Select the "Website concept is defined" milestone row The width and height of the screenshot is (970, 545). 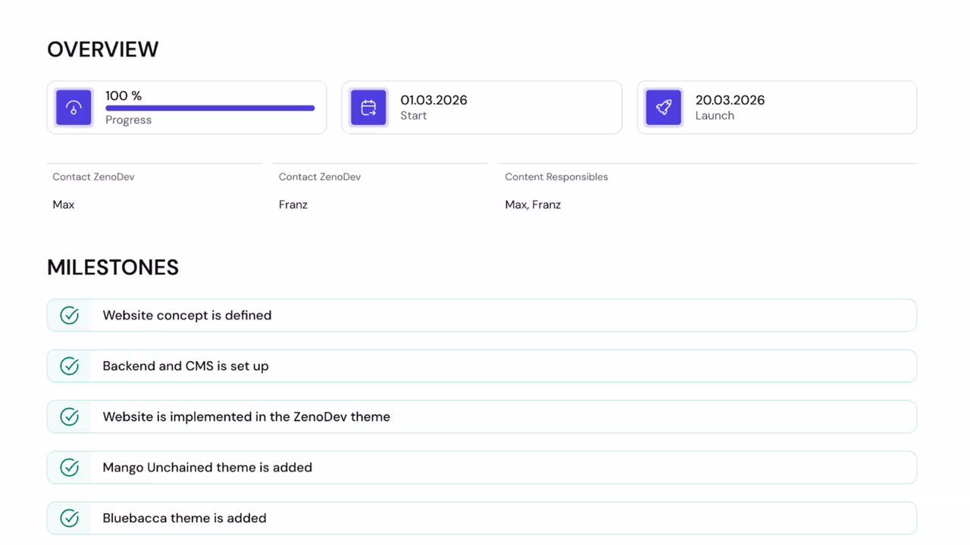coord(482,315)
